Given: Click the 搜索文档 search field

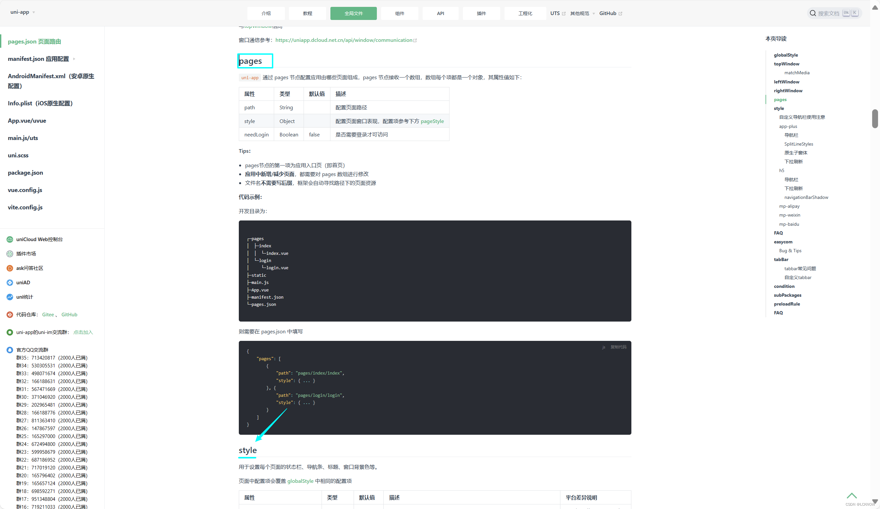Looking at the screenshot, I should tap(828, 13).
